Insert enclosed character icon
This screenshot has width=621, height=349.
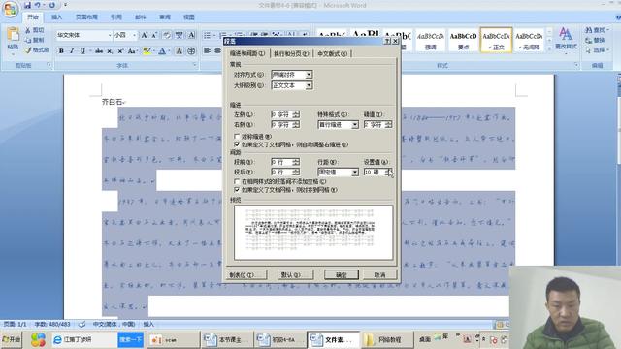[x=191, y=51]
